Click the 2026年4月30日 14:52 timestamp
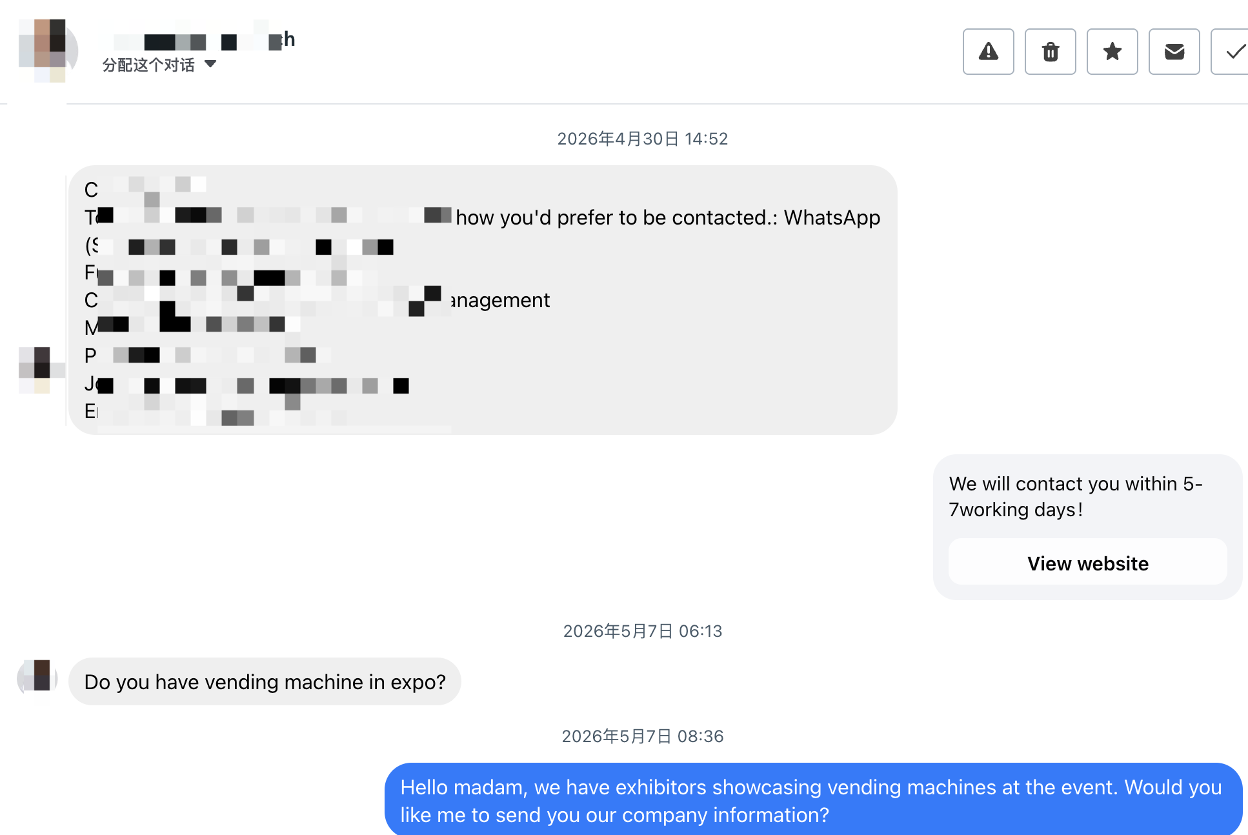This screenshot has height=835, width=1248. (x=642, y=139)
